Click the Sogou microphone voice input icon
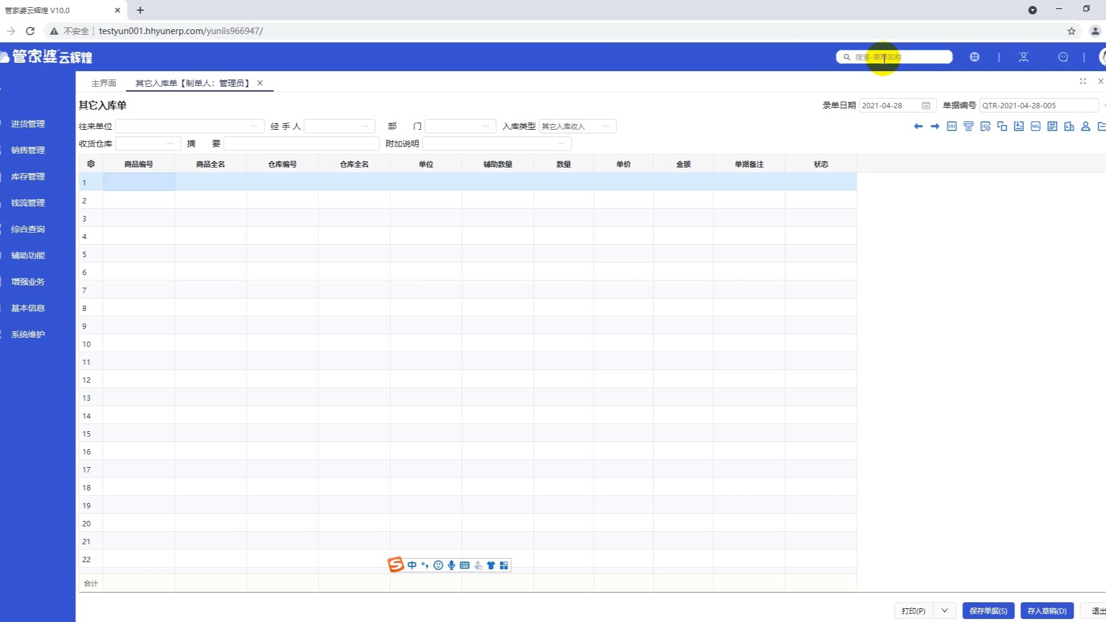 click(x=451, y=565)
